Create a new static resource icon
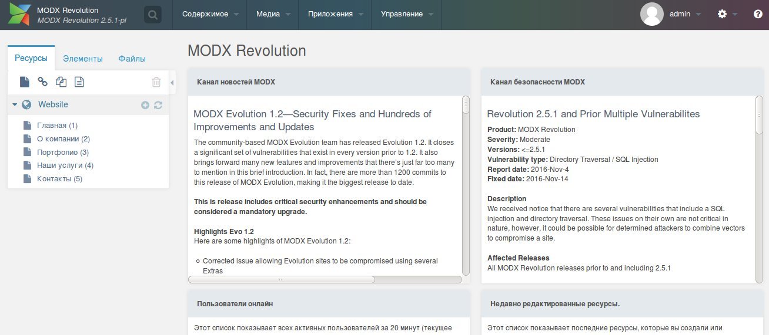Viewport: 769px width, 335px height. [x=79, y=82]
